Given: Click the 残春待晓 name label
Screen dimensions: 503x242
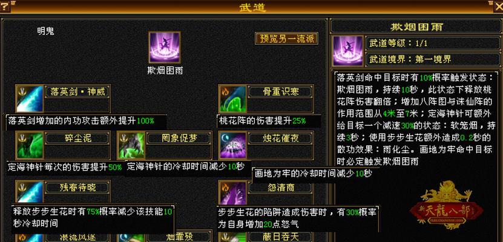Looking at the screenshot, I should click(x=77, y=188).
